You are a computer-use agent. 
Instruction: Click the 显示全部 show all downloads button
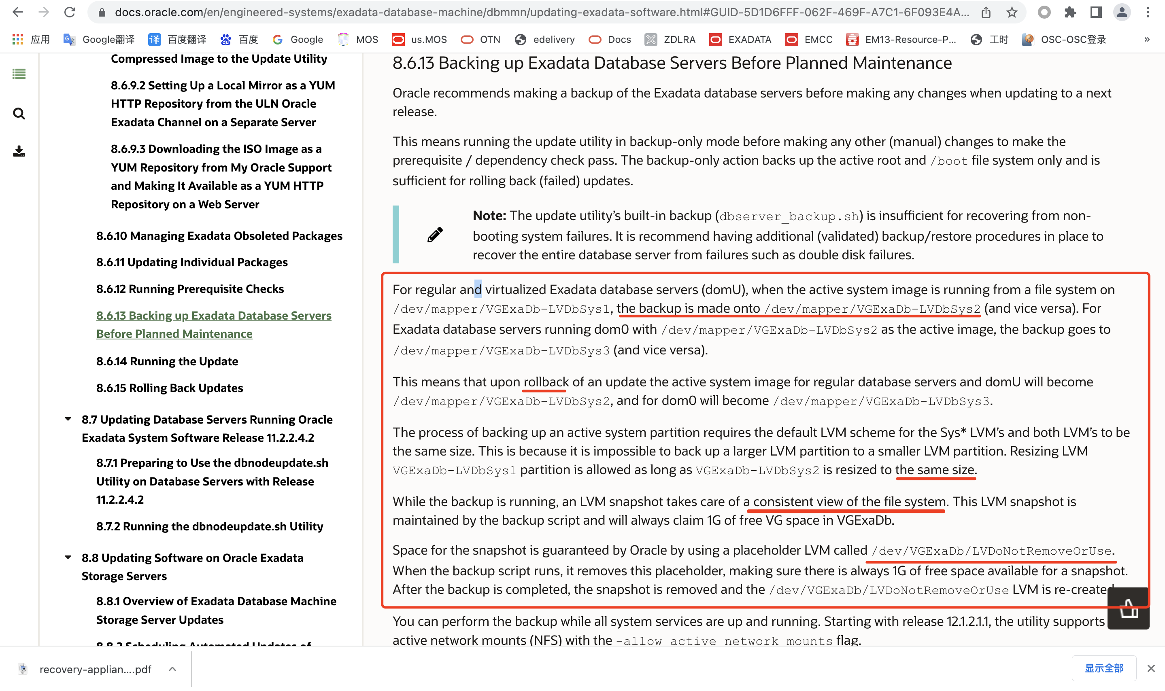[1103, 668]
